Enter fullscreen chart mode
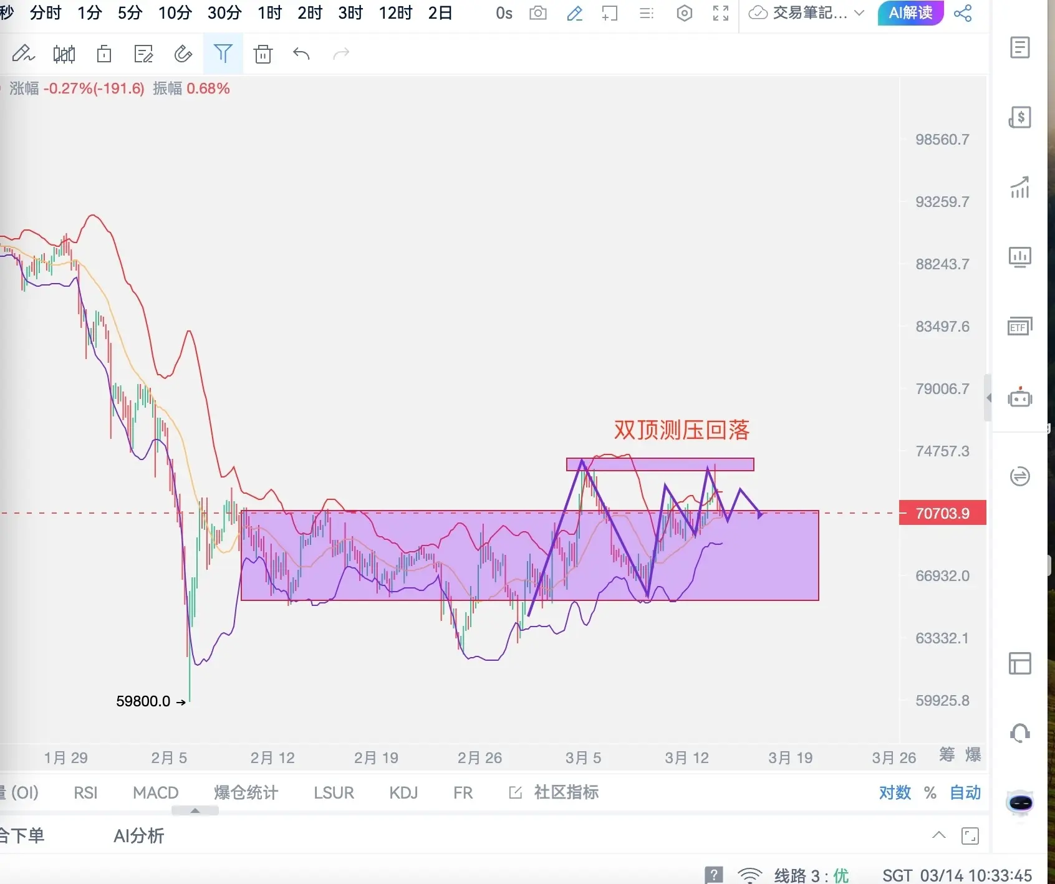 tap(721, 13)
